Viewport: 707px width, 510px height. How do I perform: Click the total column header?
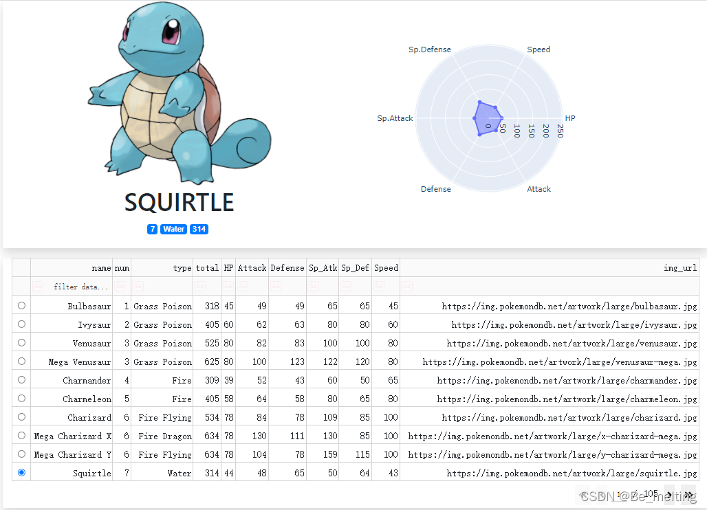point(207,267)
